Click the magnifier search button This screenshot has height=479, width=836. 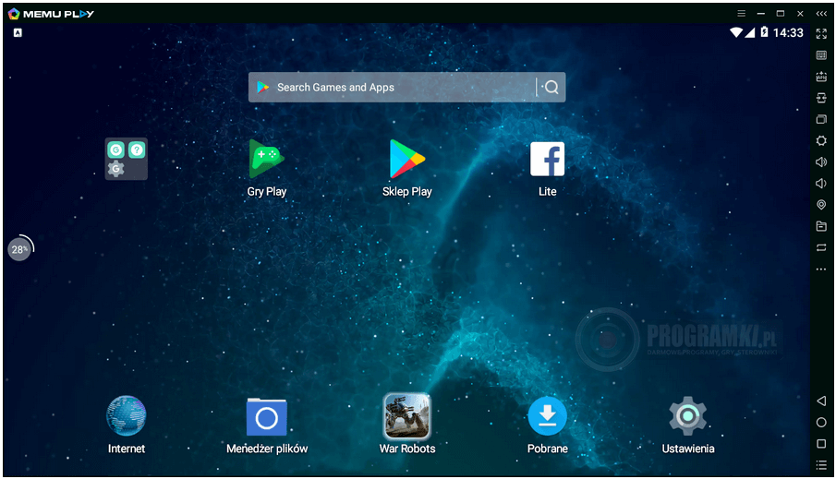[551, 88]
